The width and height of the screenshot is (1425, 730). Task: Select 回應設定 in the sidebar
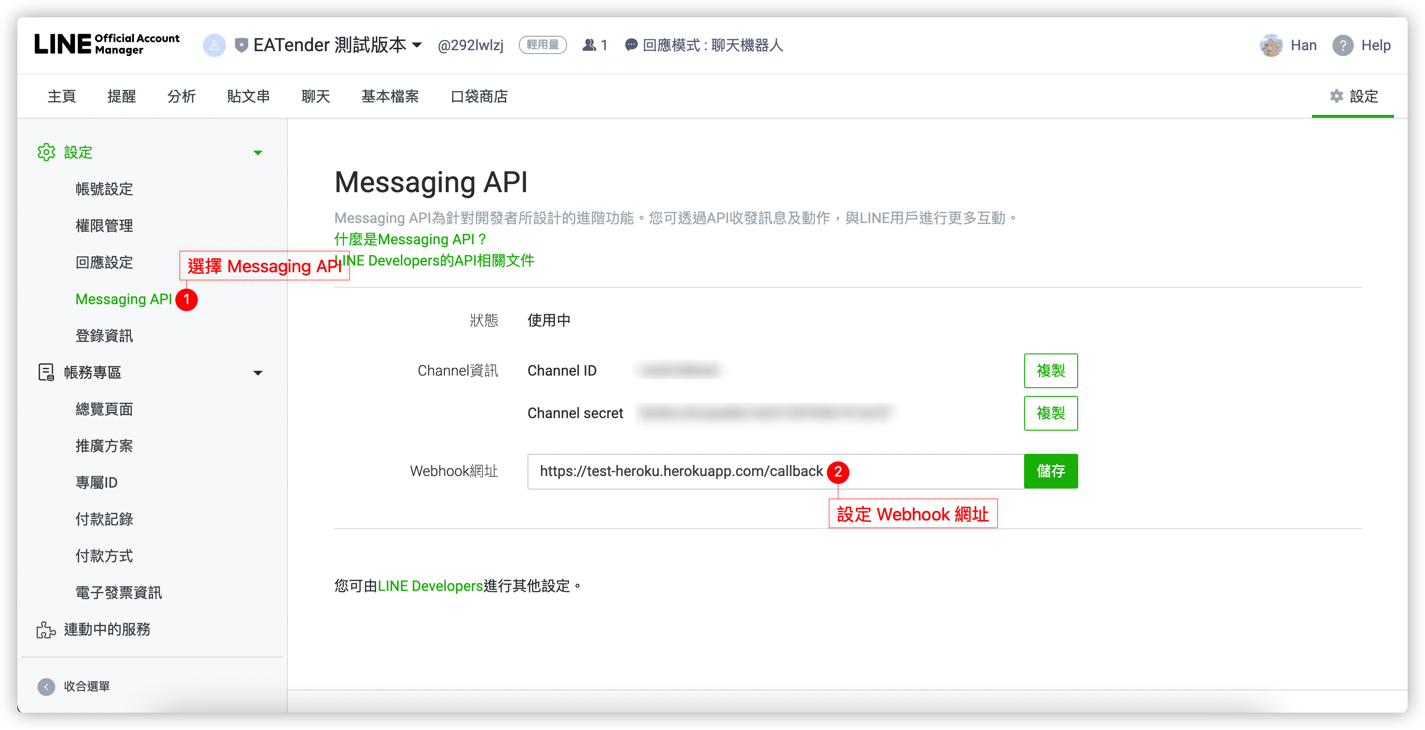point(104,262)
